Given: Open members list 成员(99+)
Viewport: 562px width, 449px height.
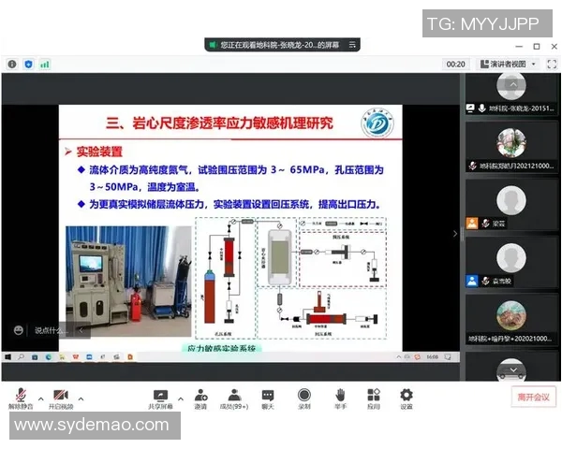Looking at the screenshot, I should point(234,398).
